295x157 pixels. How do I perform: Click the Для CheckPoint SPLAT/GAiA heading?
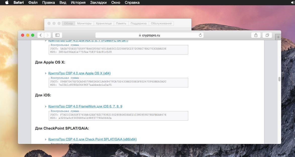pos(62,128)
